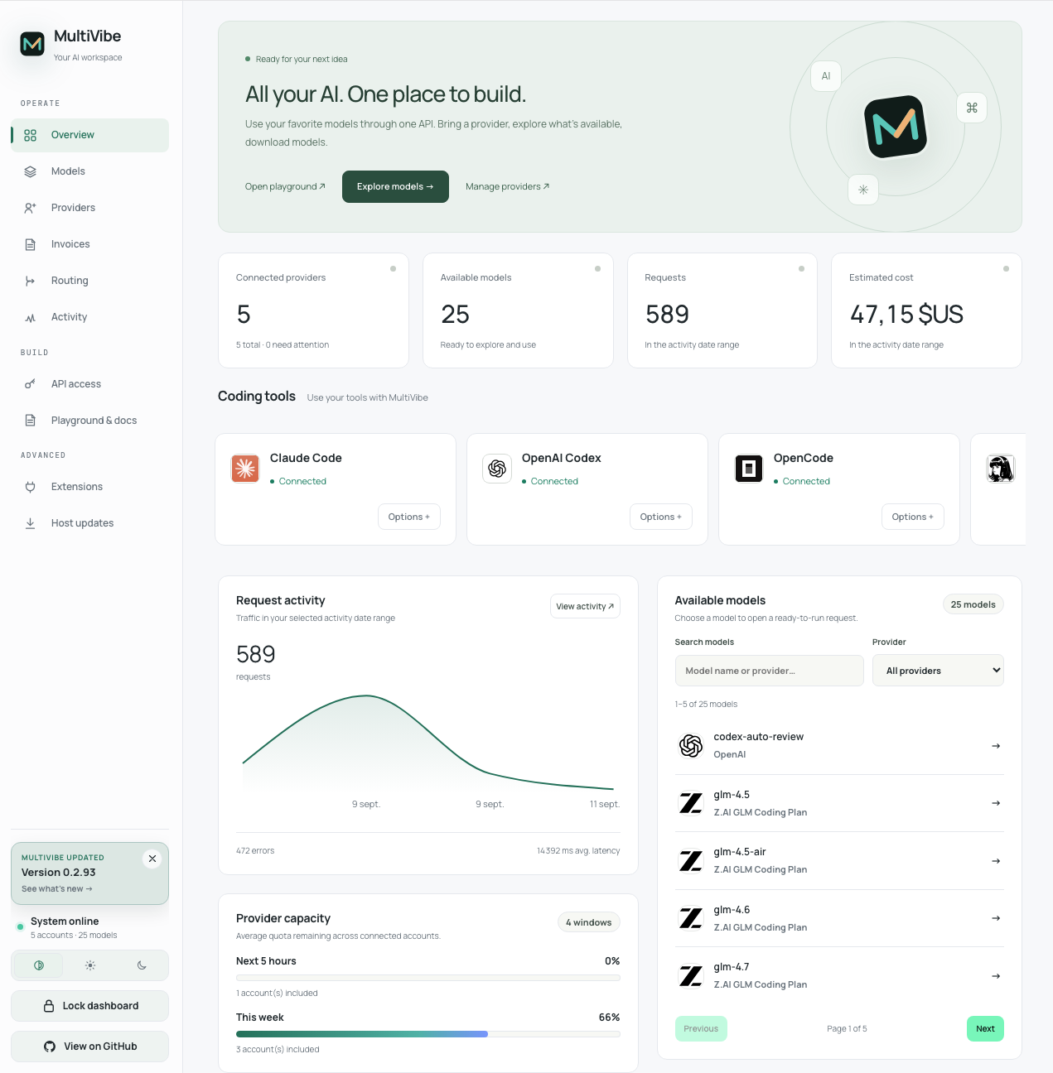
Task: Dismiss the MultiVibe updated notice
Action: pos(152,859)
